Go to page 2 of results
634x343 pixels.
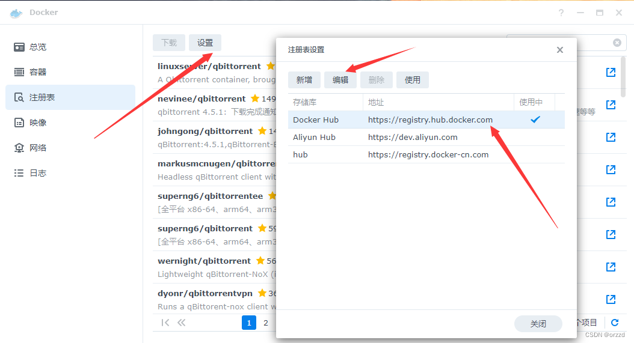[x=266, y=323]
